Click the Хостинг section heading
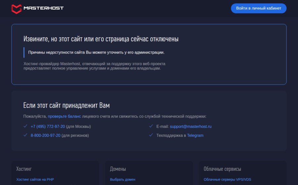 coord(24,169)
